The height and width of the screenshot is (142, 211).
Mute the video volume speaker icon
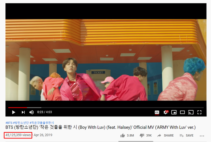(31, 112)
